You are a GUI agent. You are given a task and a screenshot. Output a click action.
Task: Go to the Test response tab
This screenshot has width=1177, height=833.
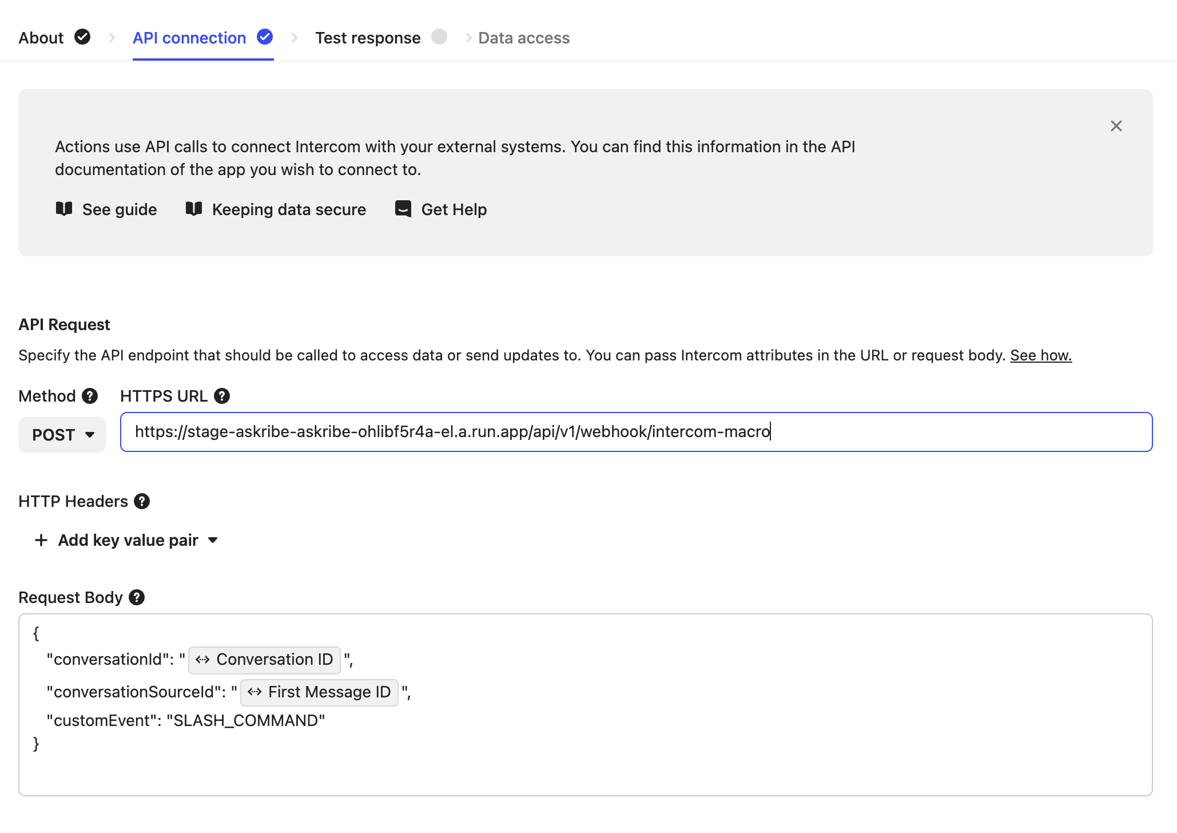coord(368,38)
